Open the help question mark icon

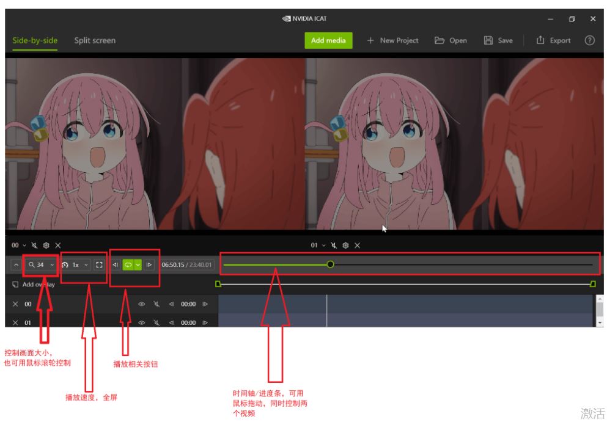pyautogui.click(x=589, y=40)
